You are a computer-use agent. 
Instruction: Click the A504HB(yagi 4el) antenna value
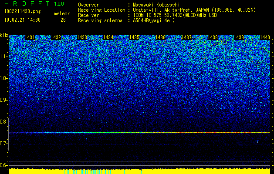click(154, 20)
